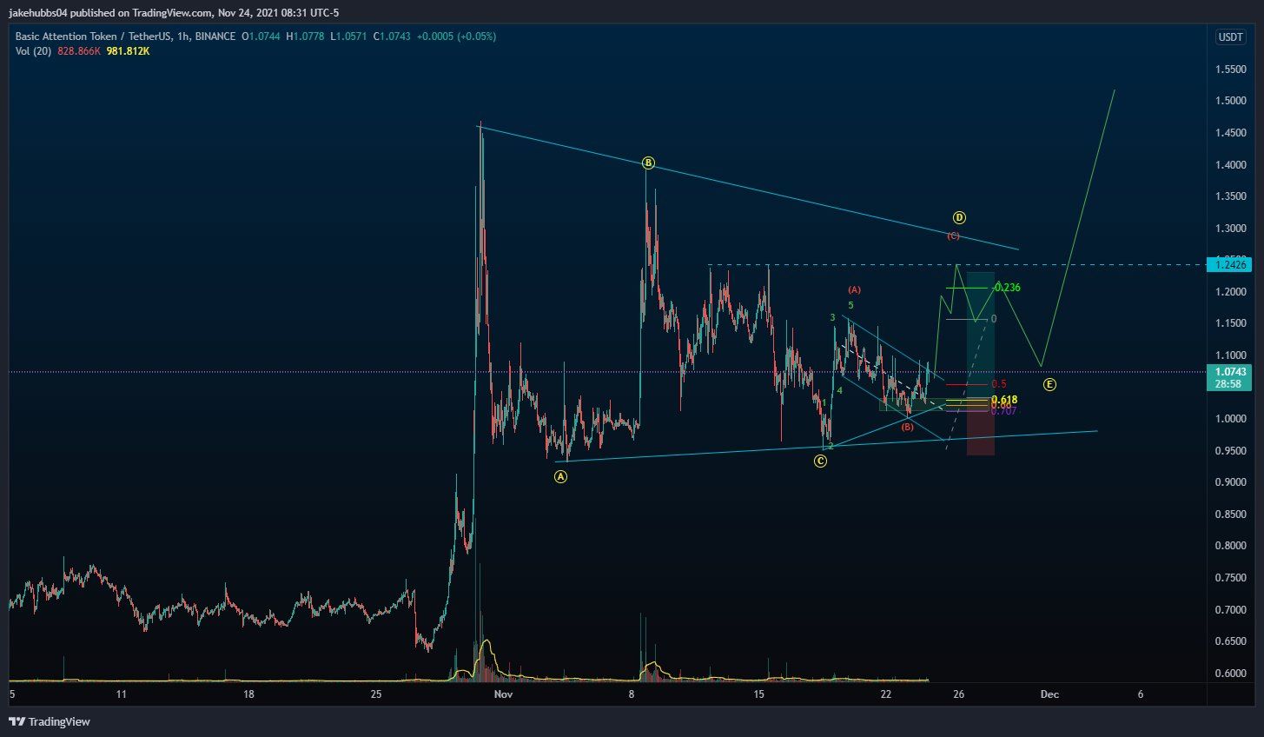Click the 0.6500 price axis label
Viewport: 1264px width, 737px height.
tap(1229, 641)
